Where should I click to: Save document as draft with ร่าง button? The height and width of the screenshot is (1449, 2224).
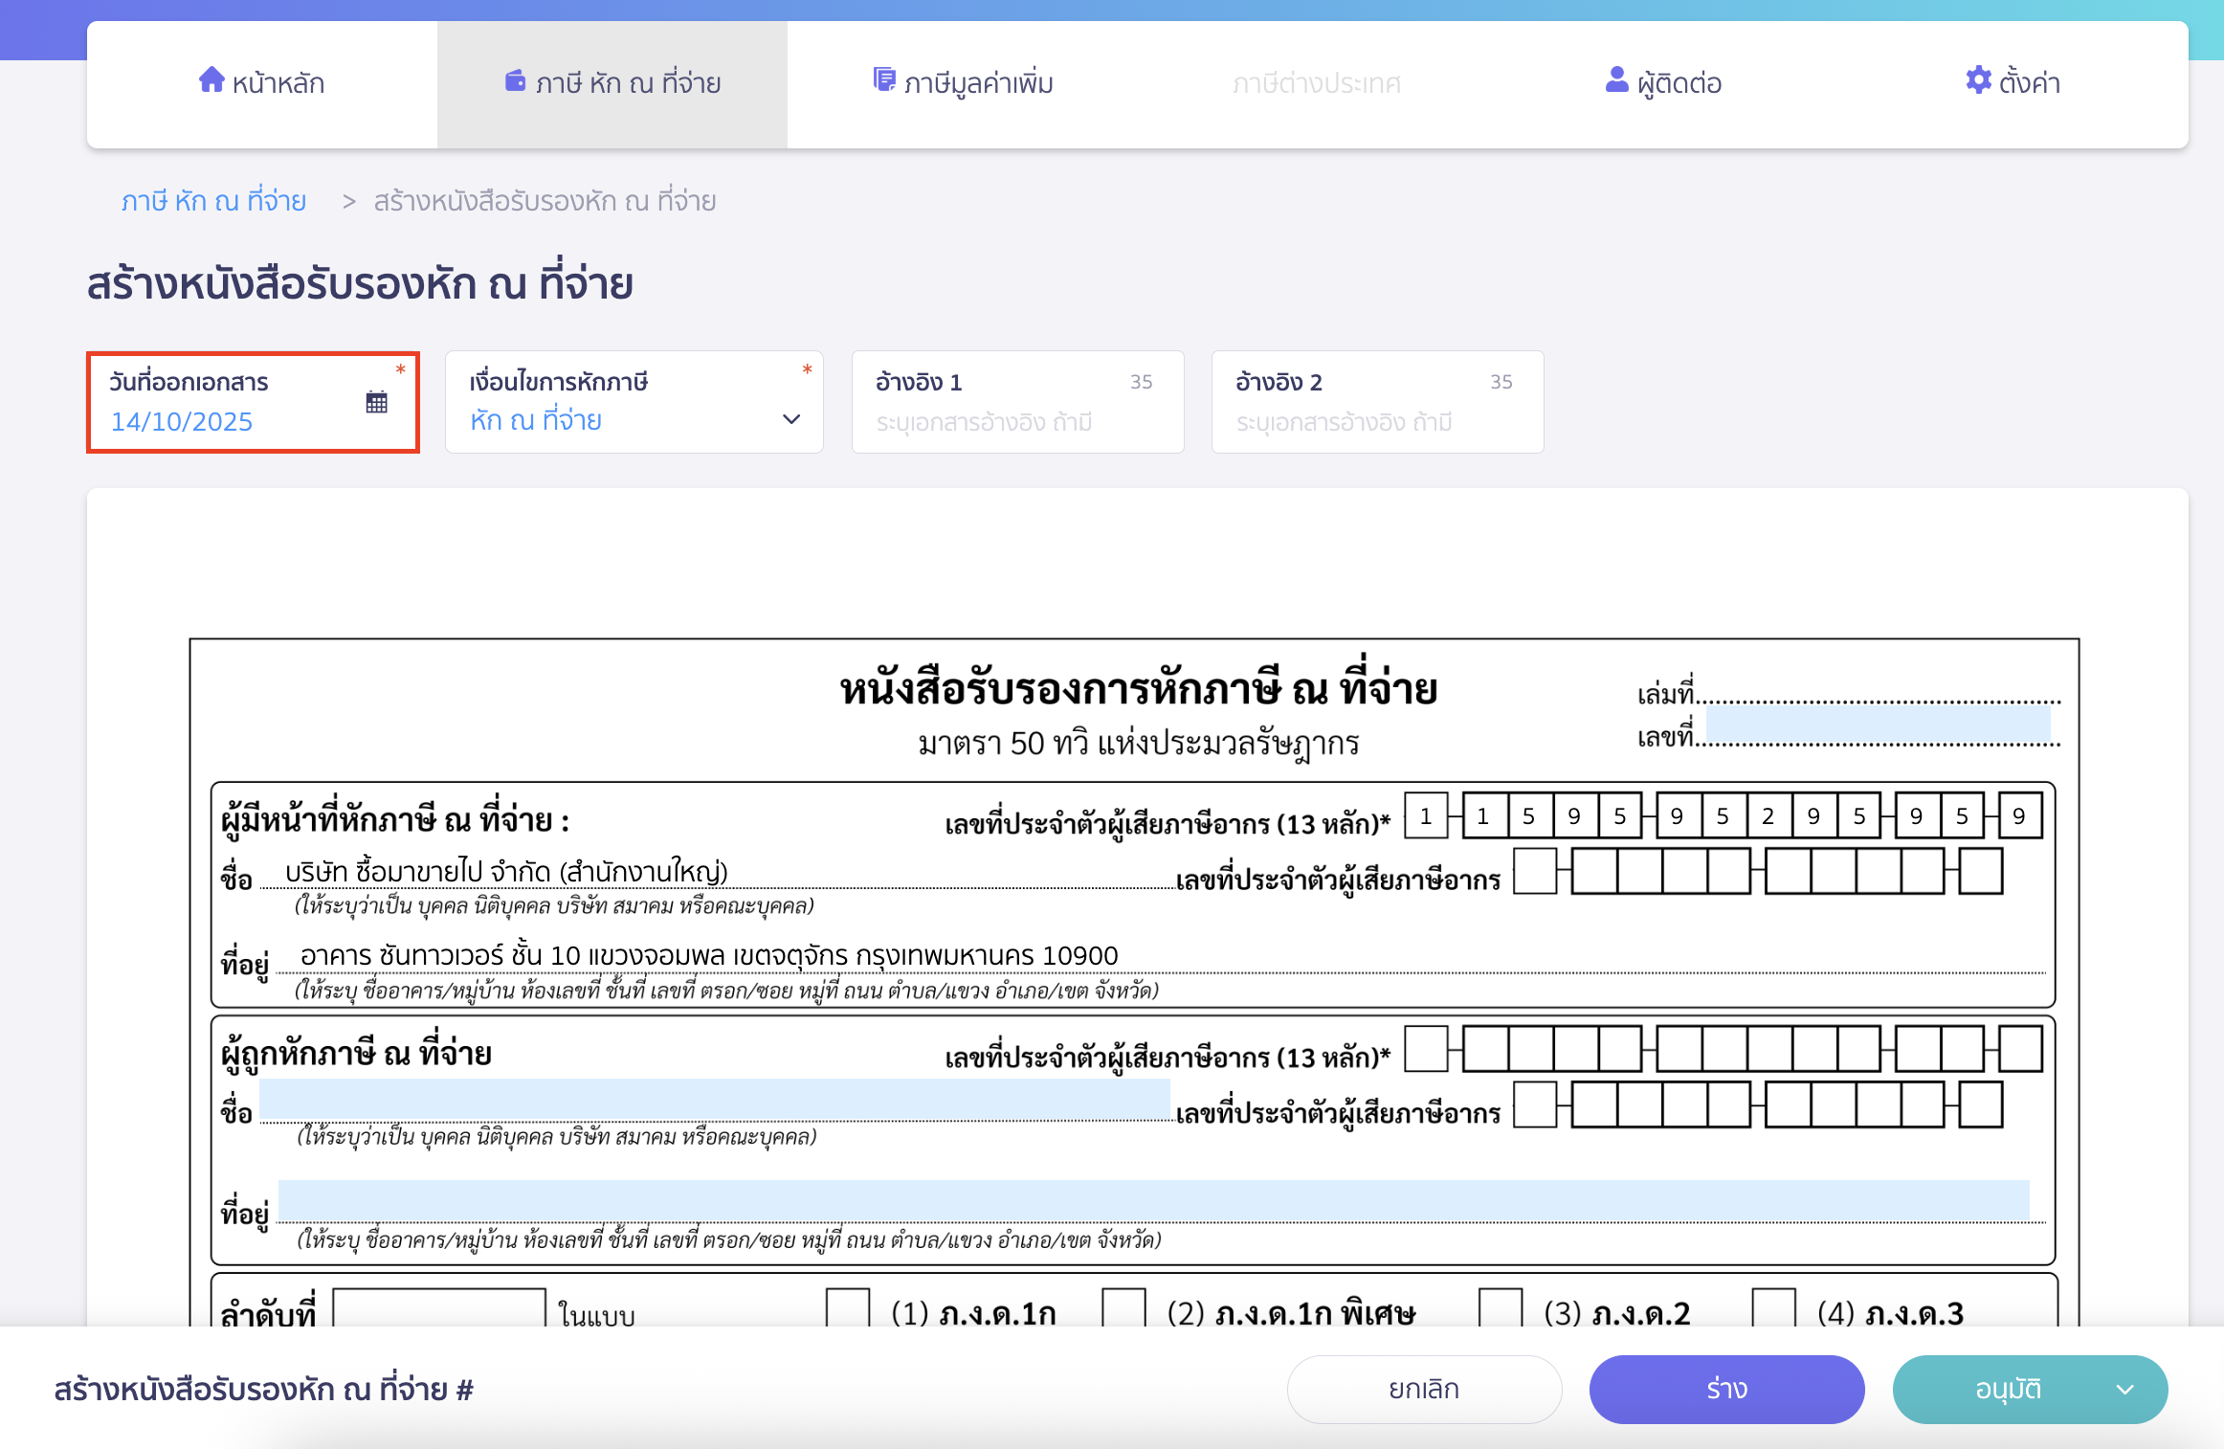1726,1390
